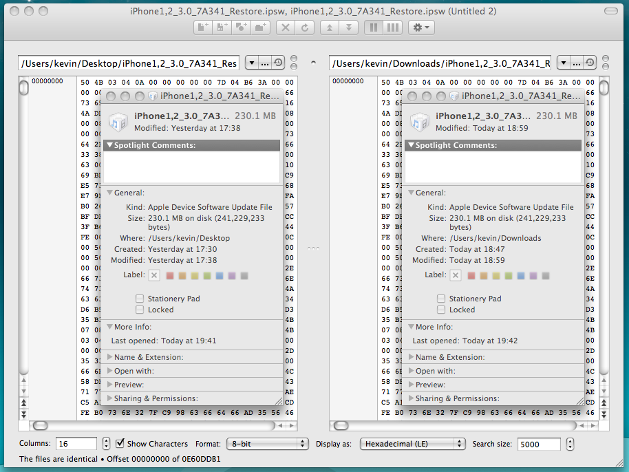Image resolution: width=629 pixels, height=472 pixels.
Task: Check Locked in Downloads file info window
Action: [441, 310]
